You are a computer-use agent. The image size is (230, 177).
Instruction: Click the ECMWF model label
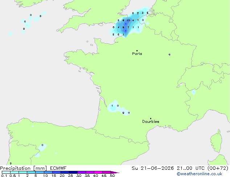(58, 168)
